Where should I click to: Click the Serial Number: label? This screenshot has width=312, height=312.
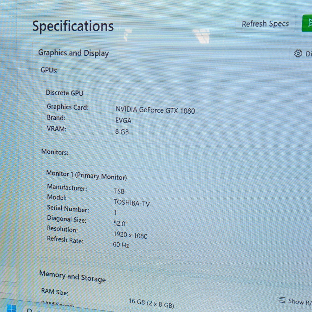coord(68,209)
